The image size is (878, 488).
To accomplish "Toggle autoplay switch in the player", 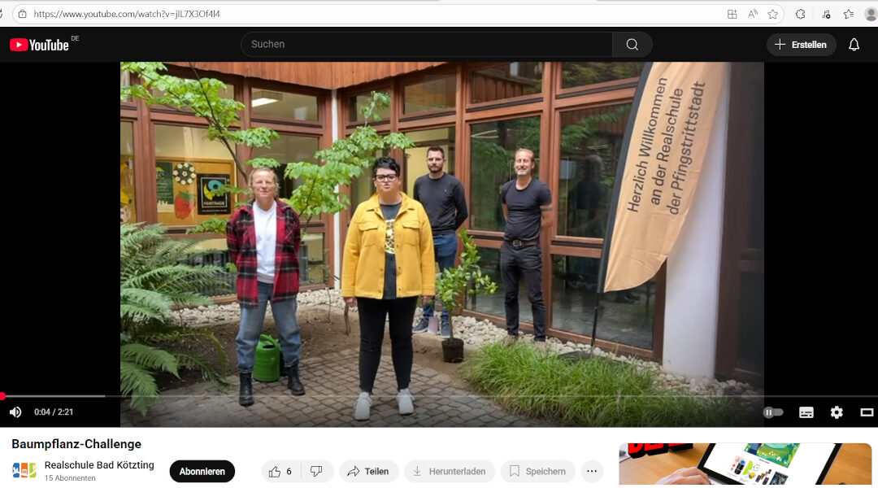I will [x=773, y=412].
